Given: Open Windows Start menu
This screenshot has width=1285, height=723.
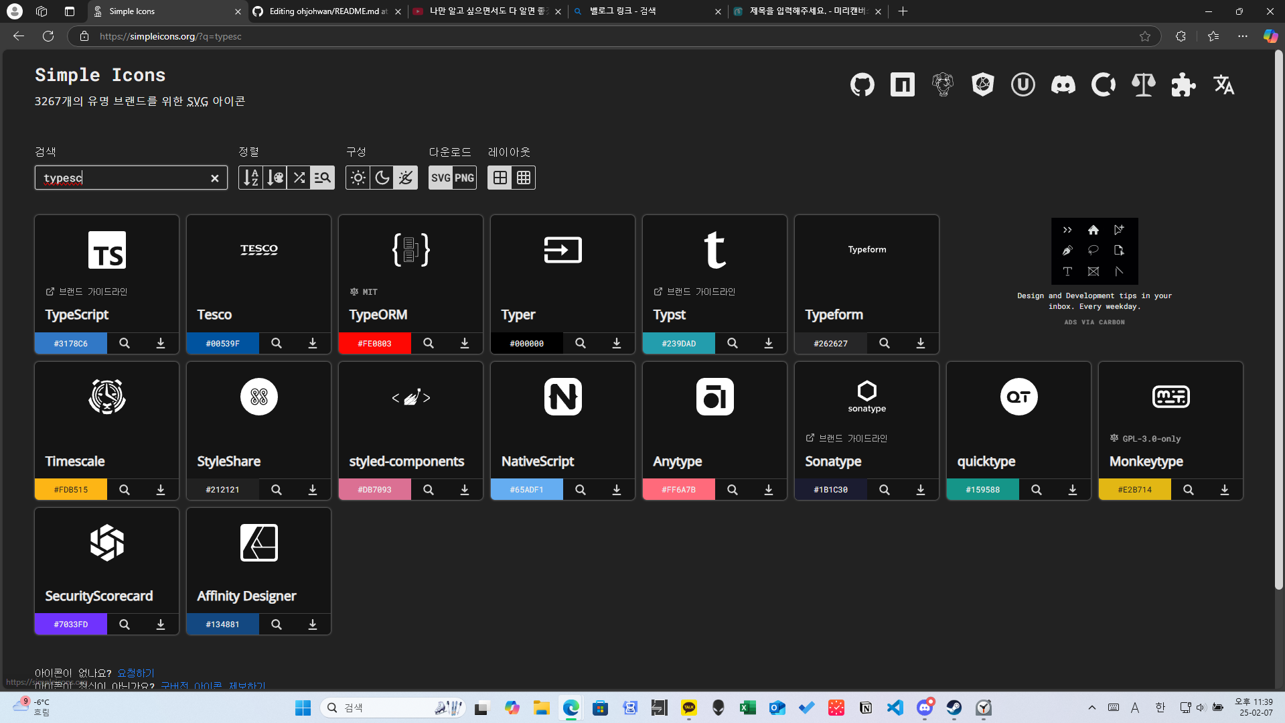Looking at the screenshot, I should [x=303, y=708].
